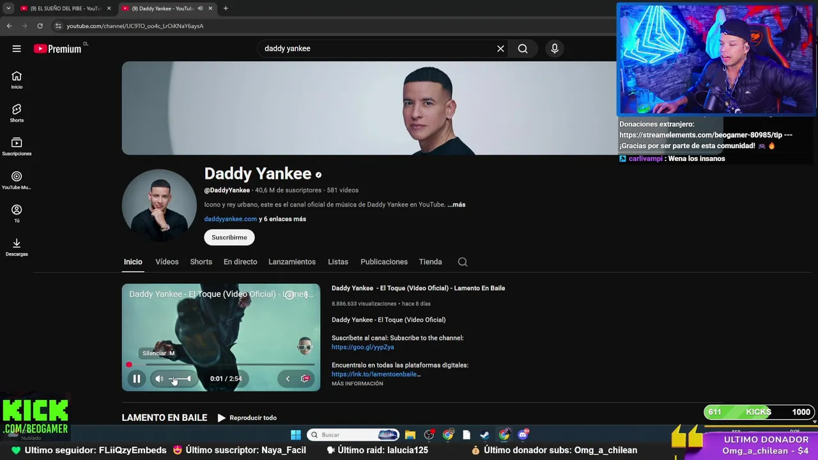
Task: Search within the channel using magnifier icon
Action: pos(463,262)
